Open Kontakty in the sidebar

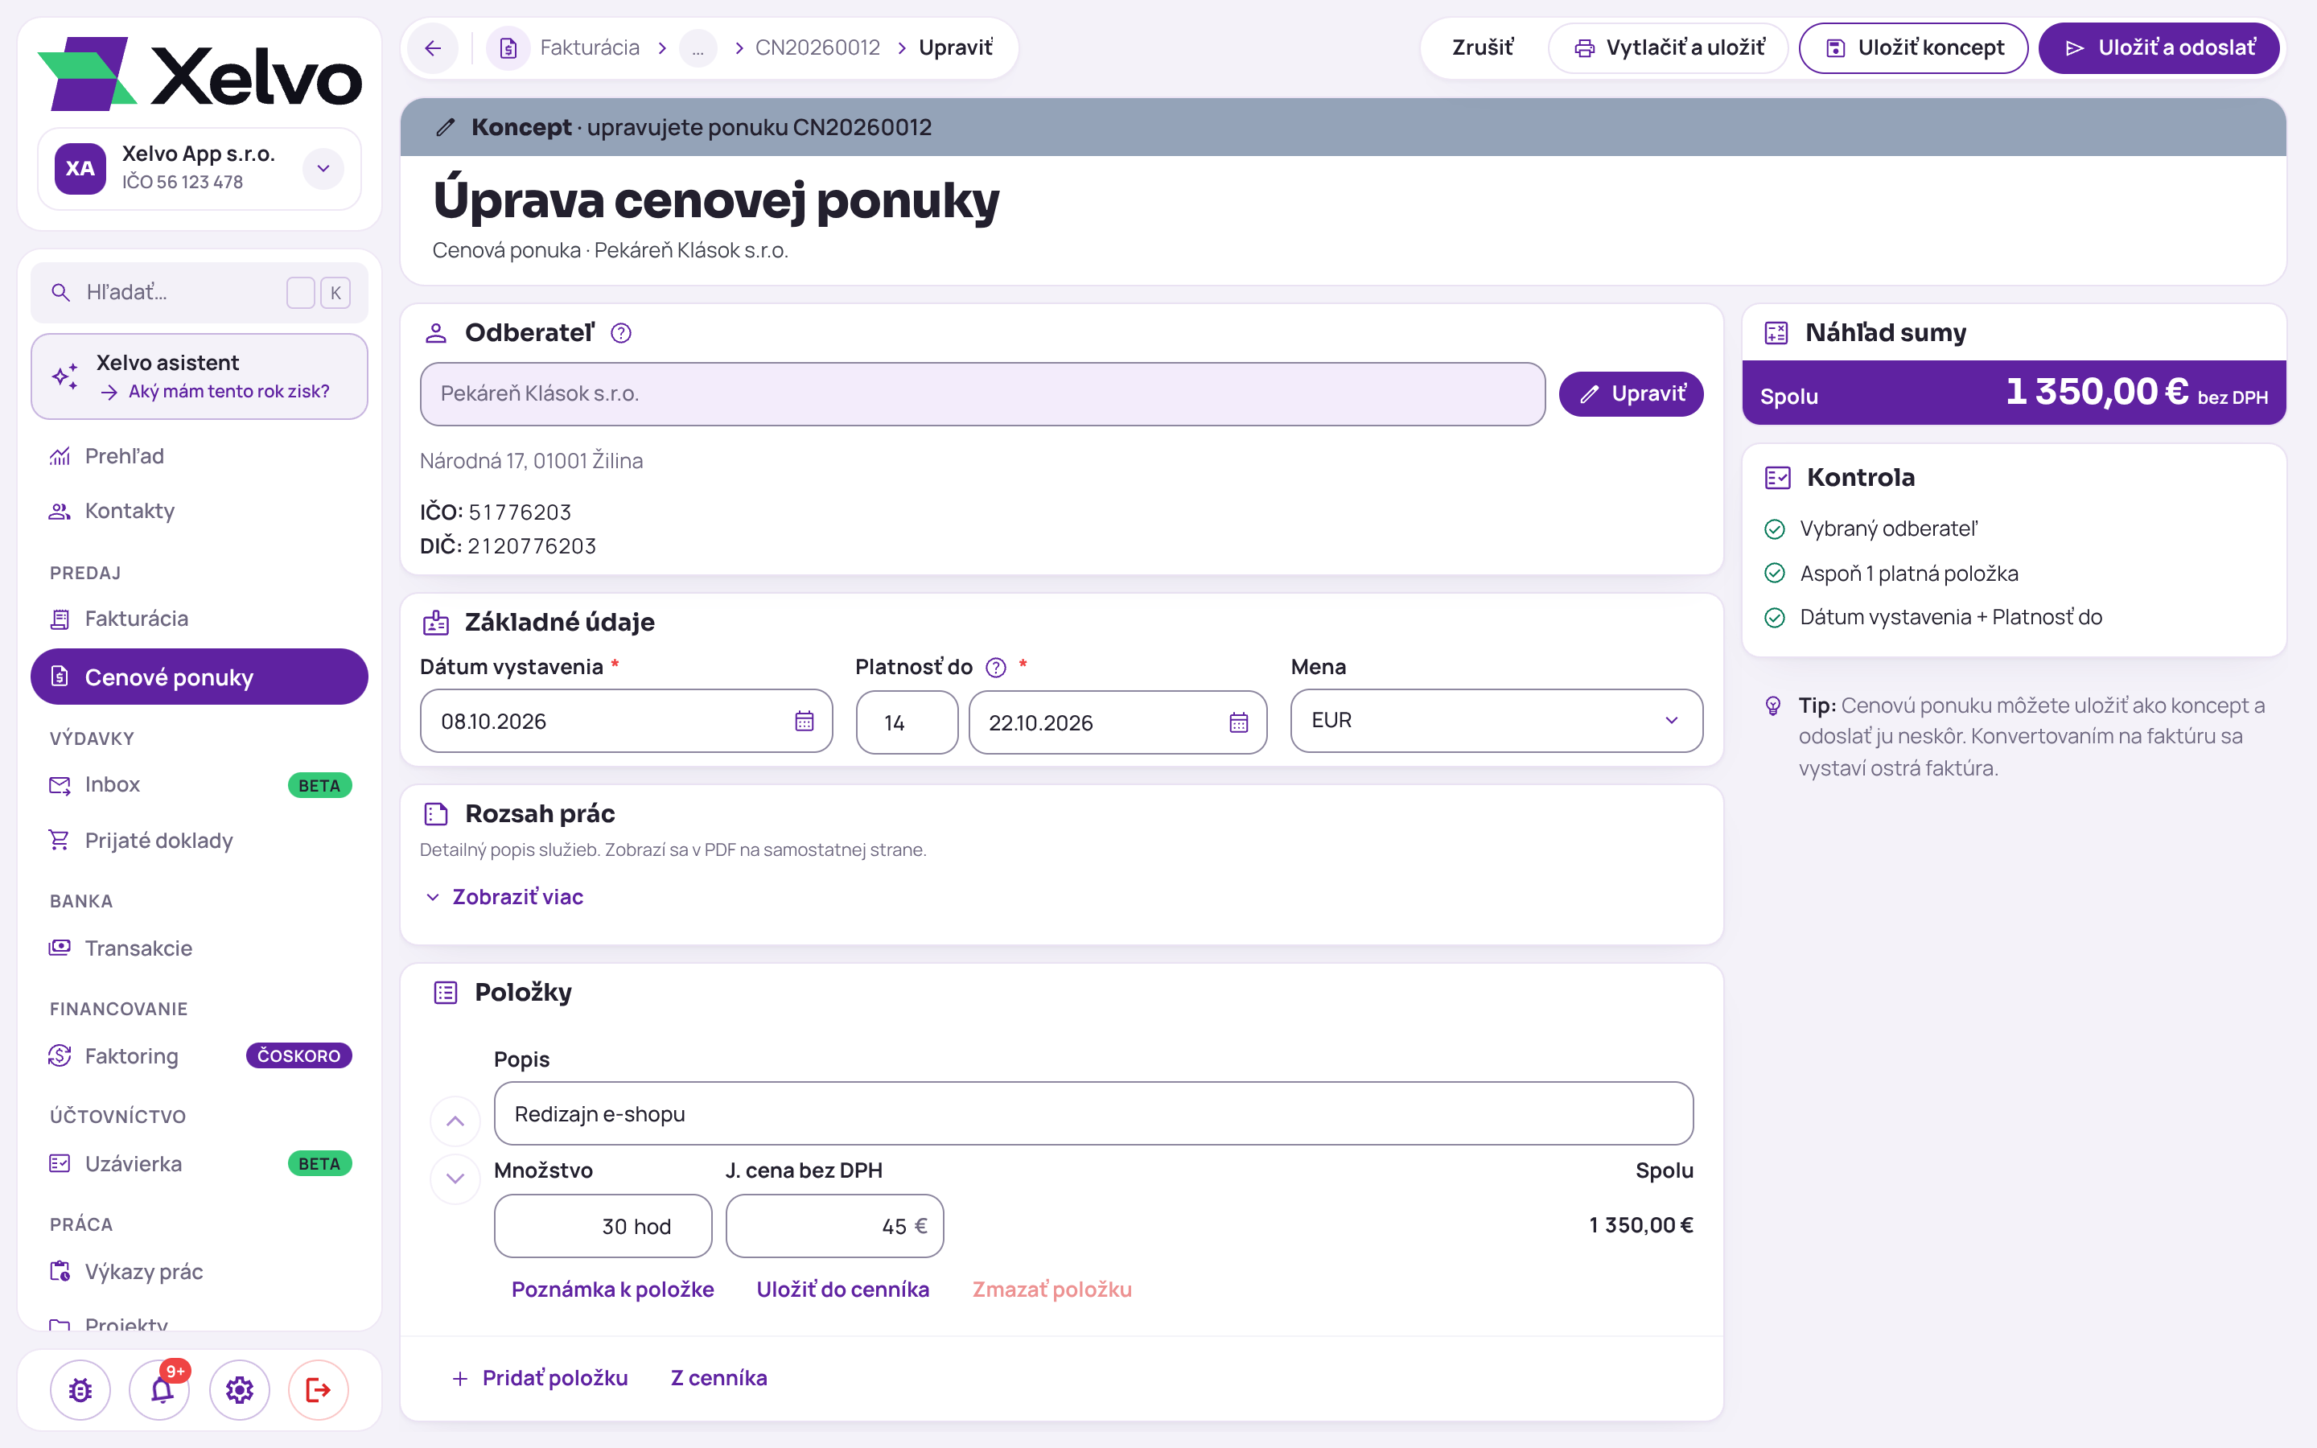[x=200, y=511]
